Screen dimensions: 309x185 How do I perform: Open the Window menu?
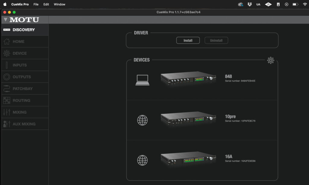[59, 5]
